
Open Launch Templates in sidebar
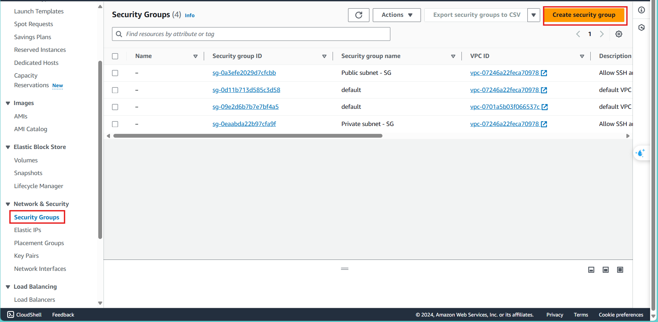[39, 11]
